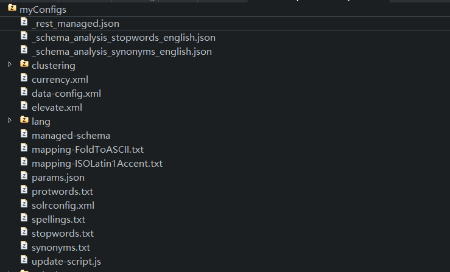Select the lang folder label
Image resolution: width=450 pixels, height=272 pixels.
(x=41, y=122)
